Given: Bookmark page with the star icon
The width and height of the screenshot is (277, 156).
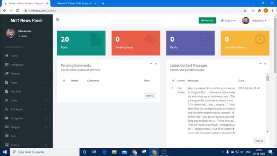Looking at the screenshot, I should [x=245, y=10].
